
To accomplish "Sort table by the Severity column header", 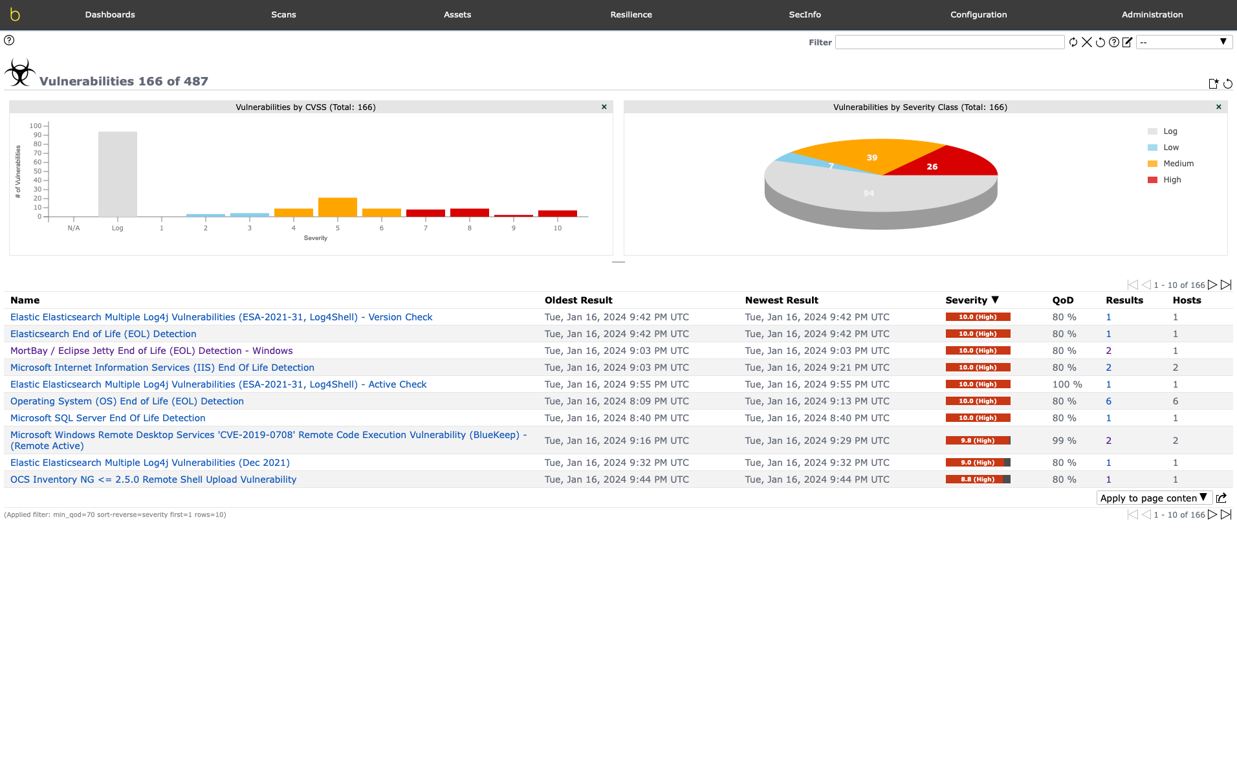I will [x=966, y=300].
